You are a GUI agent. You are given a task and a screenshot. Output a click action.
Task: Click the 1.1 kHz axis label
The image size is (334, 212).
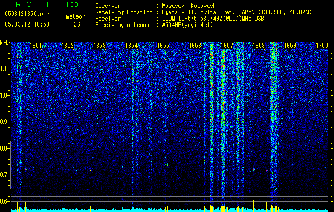click(5, 69)
